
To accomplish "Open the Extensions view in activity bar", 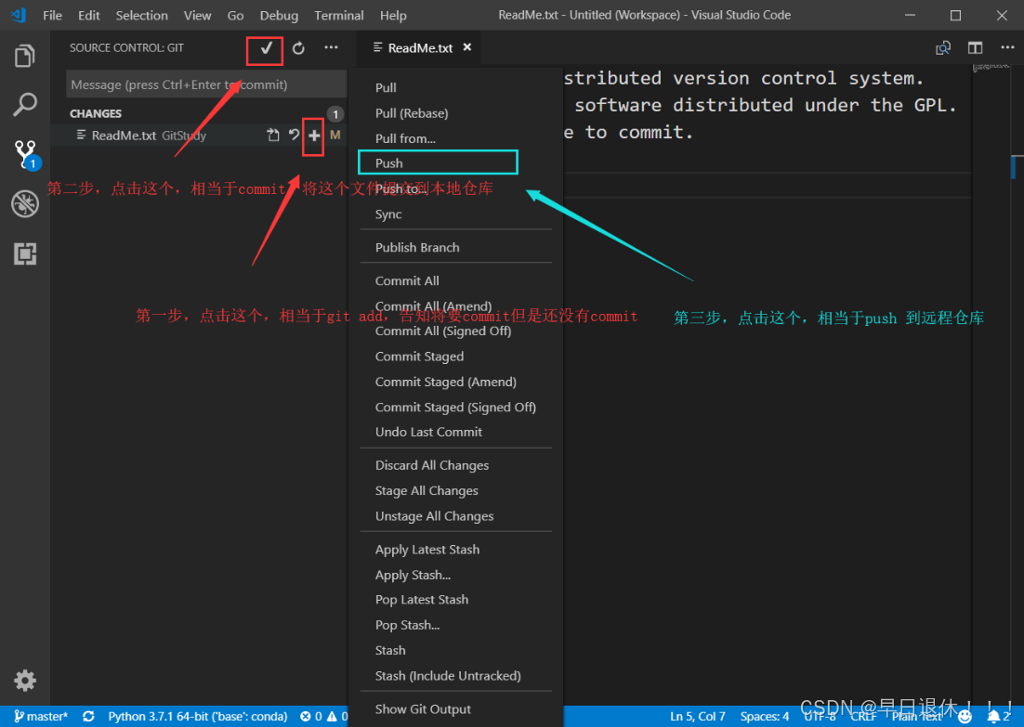I will point(25,253).
